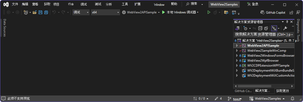
Task: Click the Redo arrow icon
Action: [x=63, y=12]
